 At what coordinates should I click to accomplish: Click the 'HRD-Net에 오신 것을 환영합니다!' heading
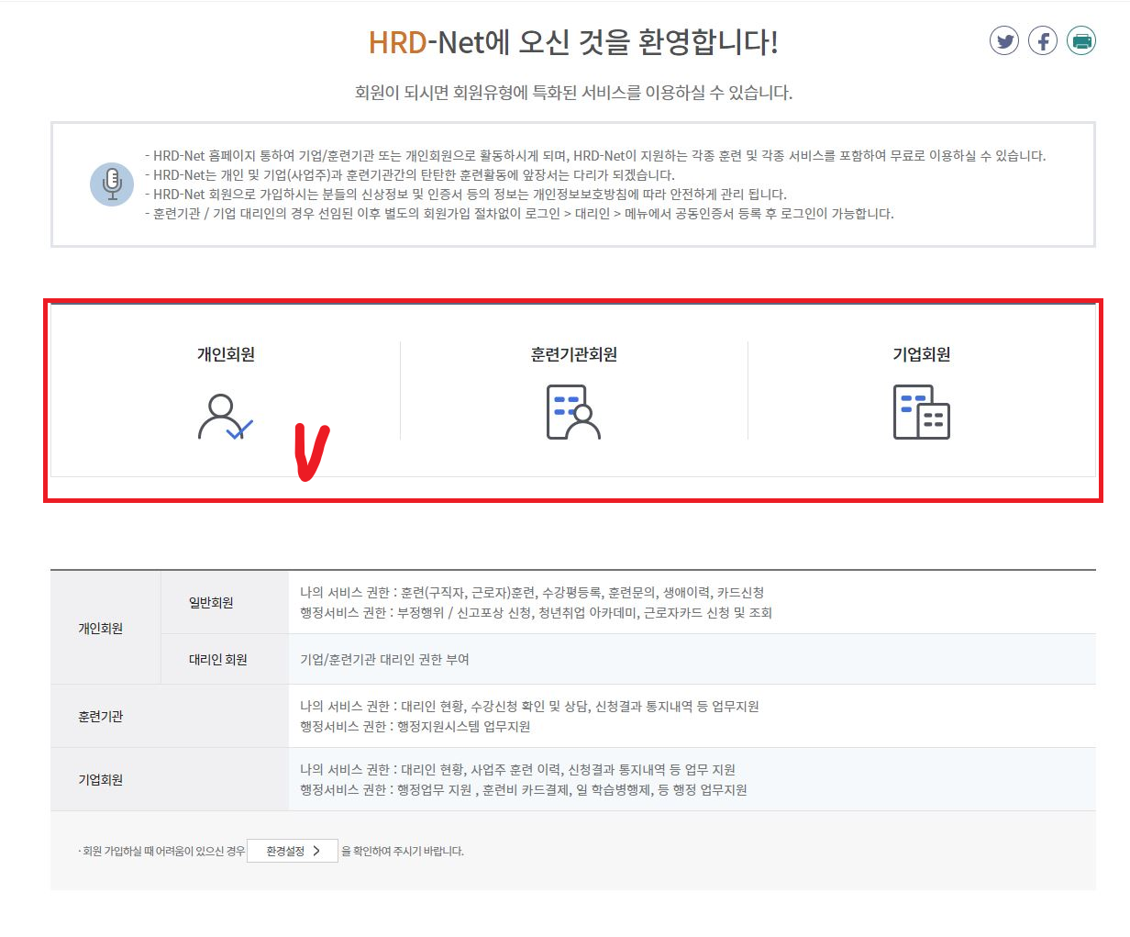(573, 42)
